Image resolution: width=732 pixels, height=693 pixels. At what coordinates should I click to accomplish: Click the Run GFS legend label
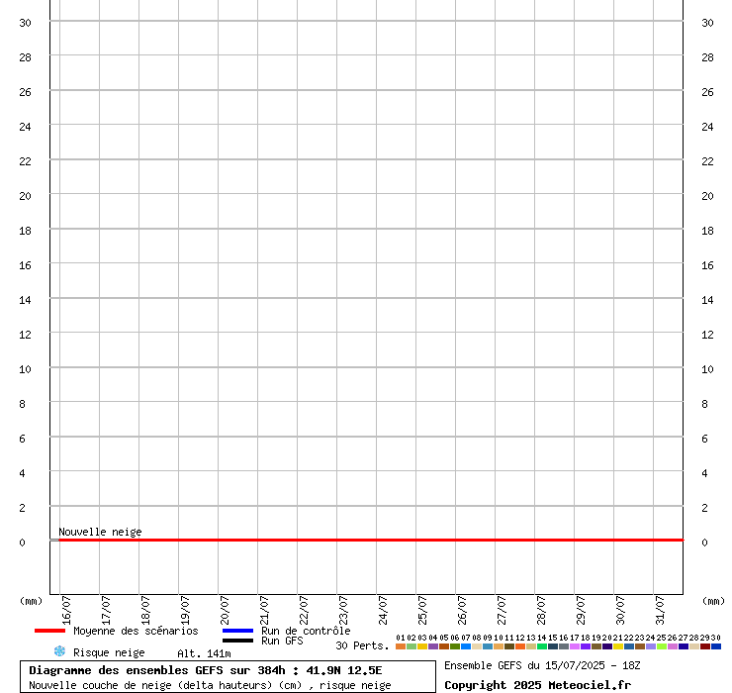282,641
